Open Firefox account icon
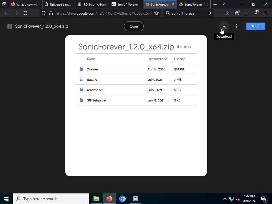 (237, 13)
